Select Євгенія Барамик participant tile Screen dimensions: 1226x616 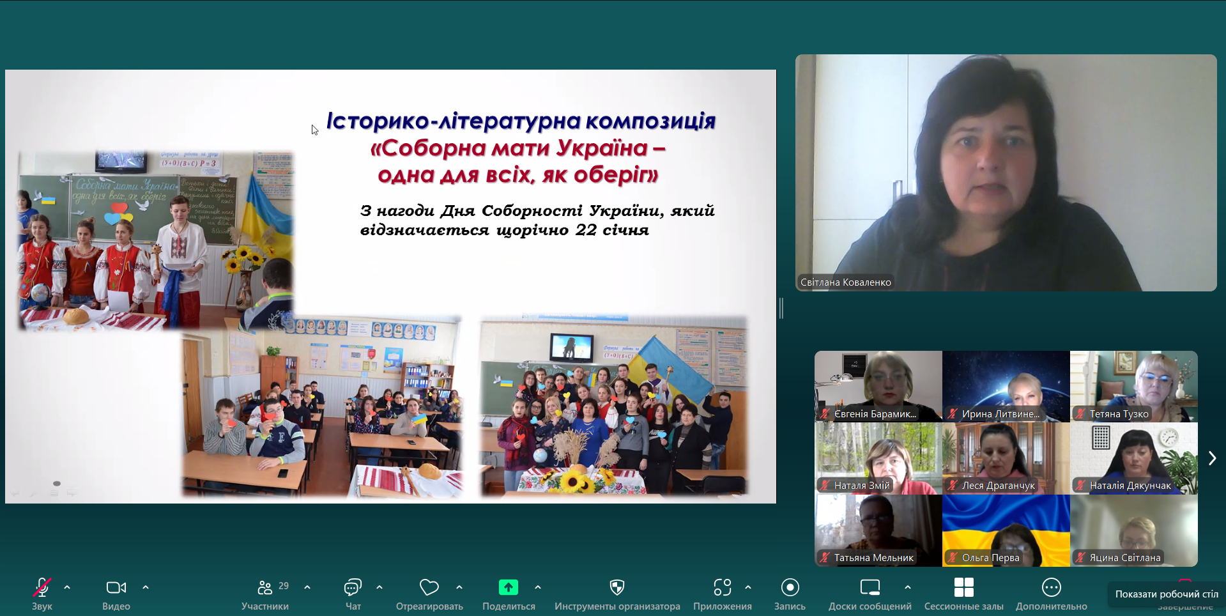[878, 386]
